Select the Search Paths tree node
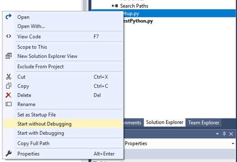This screenshot has height=162, width=237. coord(134,6)
